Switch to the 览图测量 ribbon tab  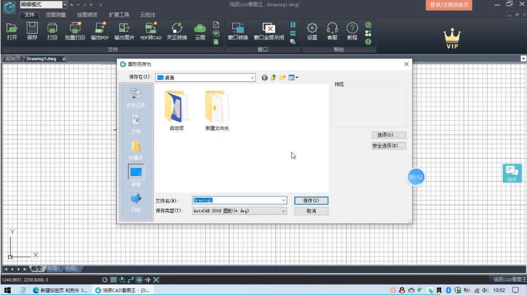pyautogui.click(x=56, y=15)
